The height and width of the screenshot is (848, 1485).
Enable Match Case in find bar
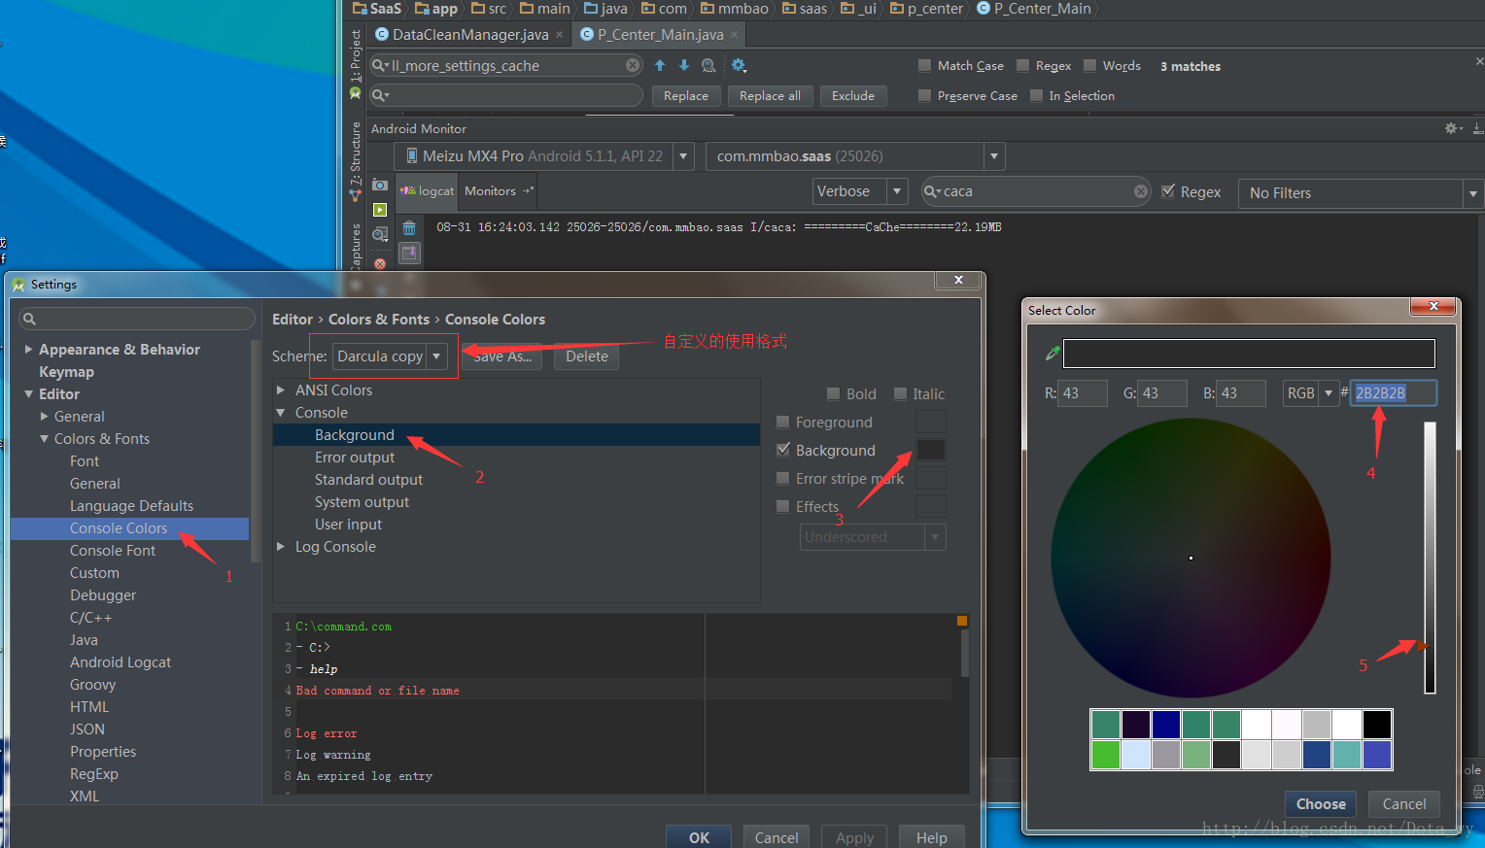(924, 65)
